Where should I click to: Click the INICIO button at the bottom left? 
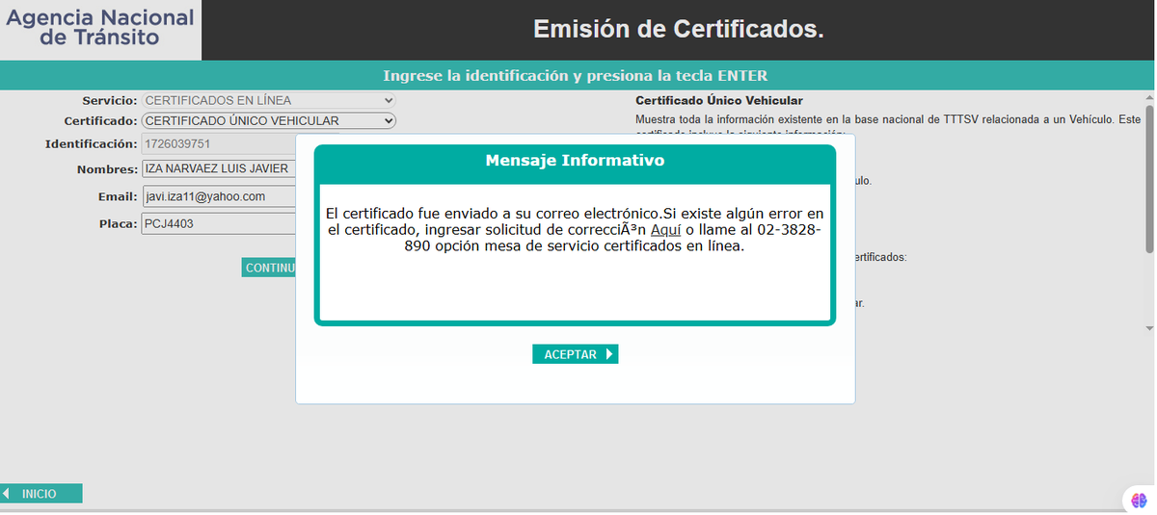point(41,494)
